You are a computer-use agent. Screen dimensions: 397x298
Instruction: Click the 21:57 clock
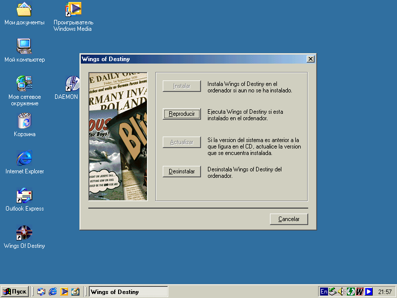tap(385, 292)
